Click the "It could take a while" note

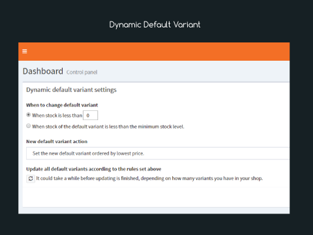149,178
